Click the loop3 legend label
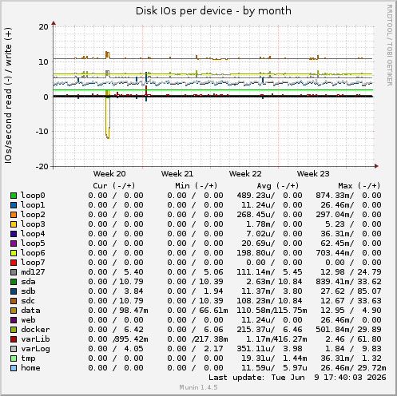This screenshot has width=397, height=396. pyautogui.click(x=33, y=224)
